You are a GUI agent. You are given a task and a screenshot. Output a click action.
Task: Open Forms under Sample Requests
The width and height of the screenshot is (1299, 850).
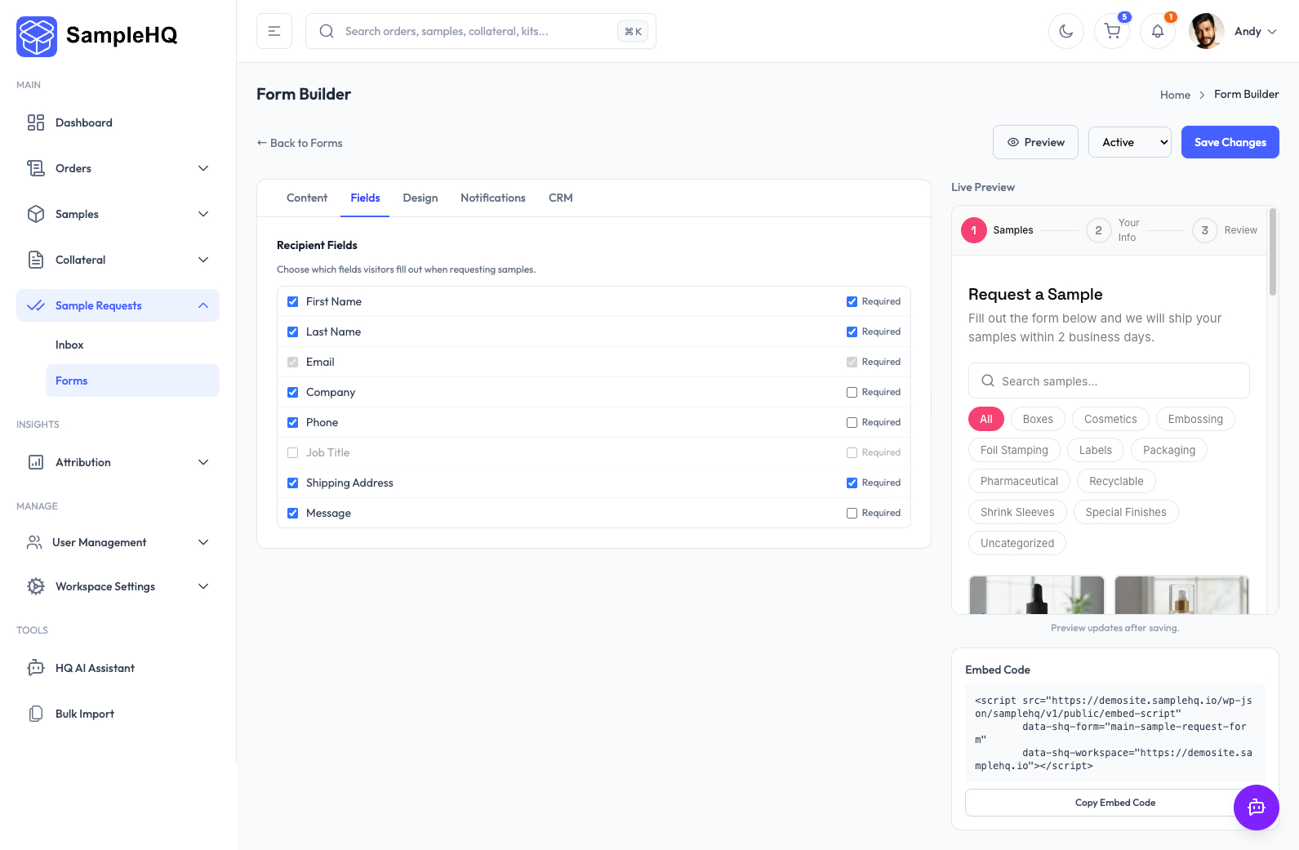point(132,380)
